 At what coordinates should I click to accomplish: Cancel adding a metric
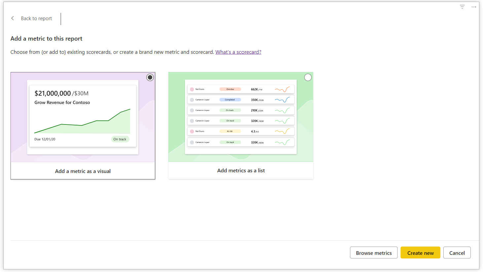(457, 253)
